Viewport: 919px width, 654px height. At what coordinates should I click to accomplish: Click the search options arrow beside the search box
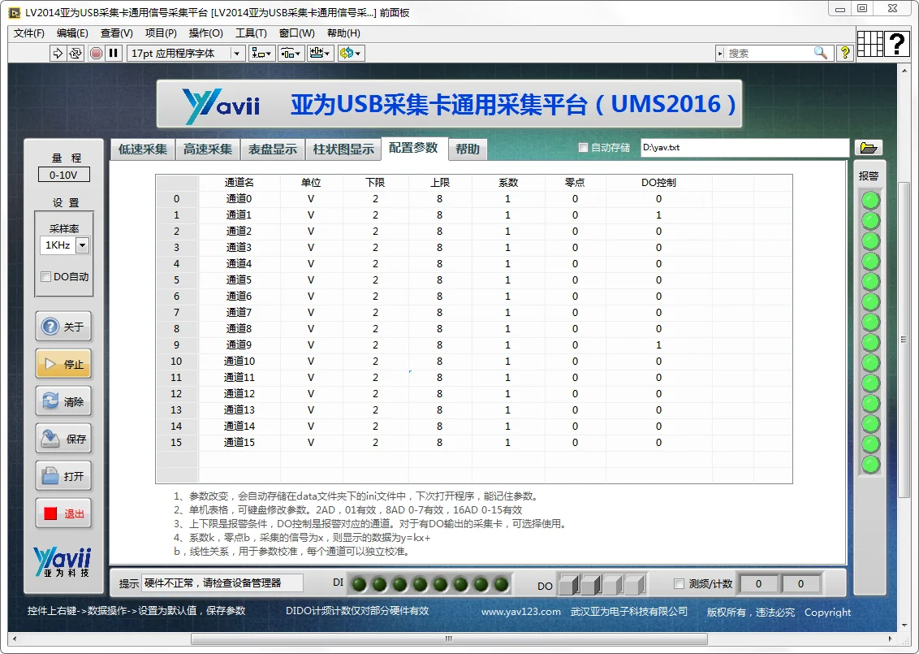click(x=720, y=54)
